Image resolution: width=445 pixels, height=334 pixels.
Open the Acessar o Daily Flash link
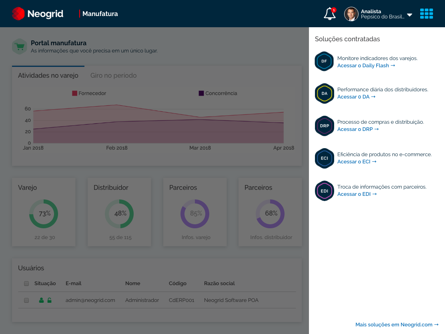pyautogui.click(x=366, y=66)
